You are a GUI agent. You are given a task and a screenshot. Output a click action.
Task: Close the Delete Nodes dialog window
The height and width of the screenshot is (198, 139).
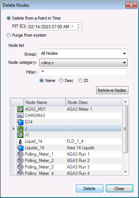pyautogui.click(x=131, y=5)
